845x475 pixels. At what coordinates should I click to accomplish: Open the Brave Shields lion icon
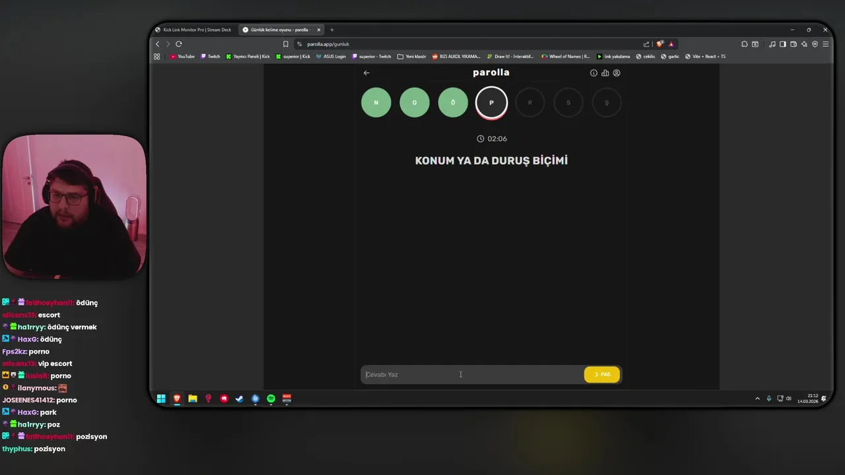coord(659,44)
